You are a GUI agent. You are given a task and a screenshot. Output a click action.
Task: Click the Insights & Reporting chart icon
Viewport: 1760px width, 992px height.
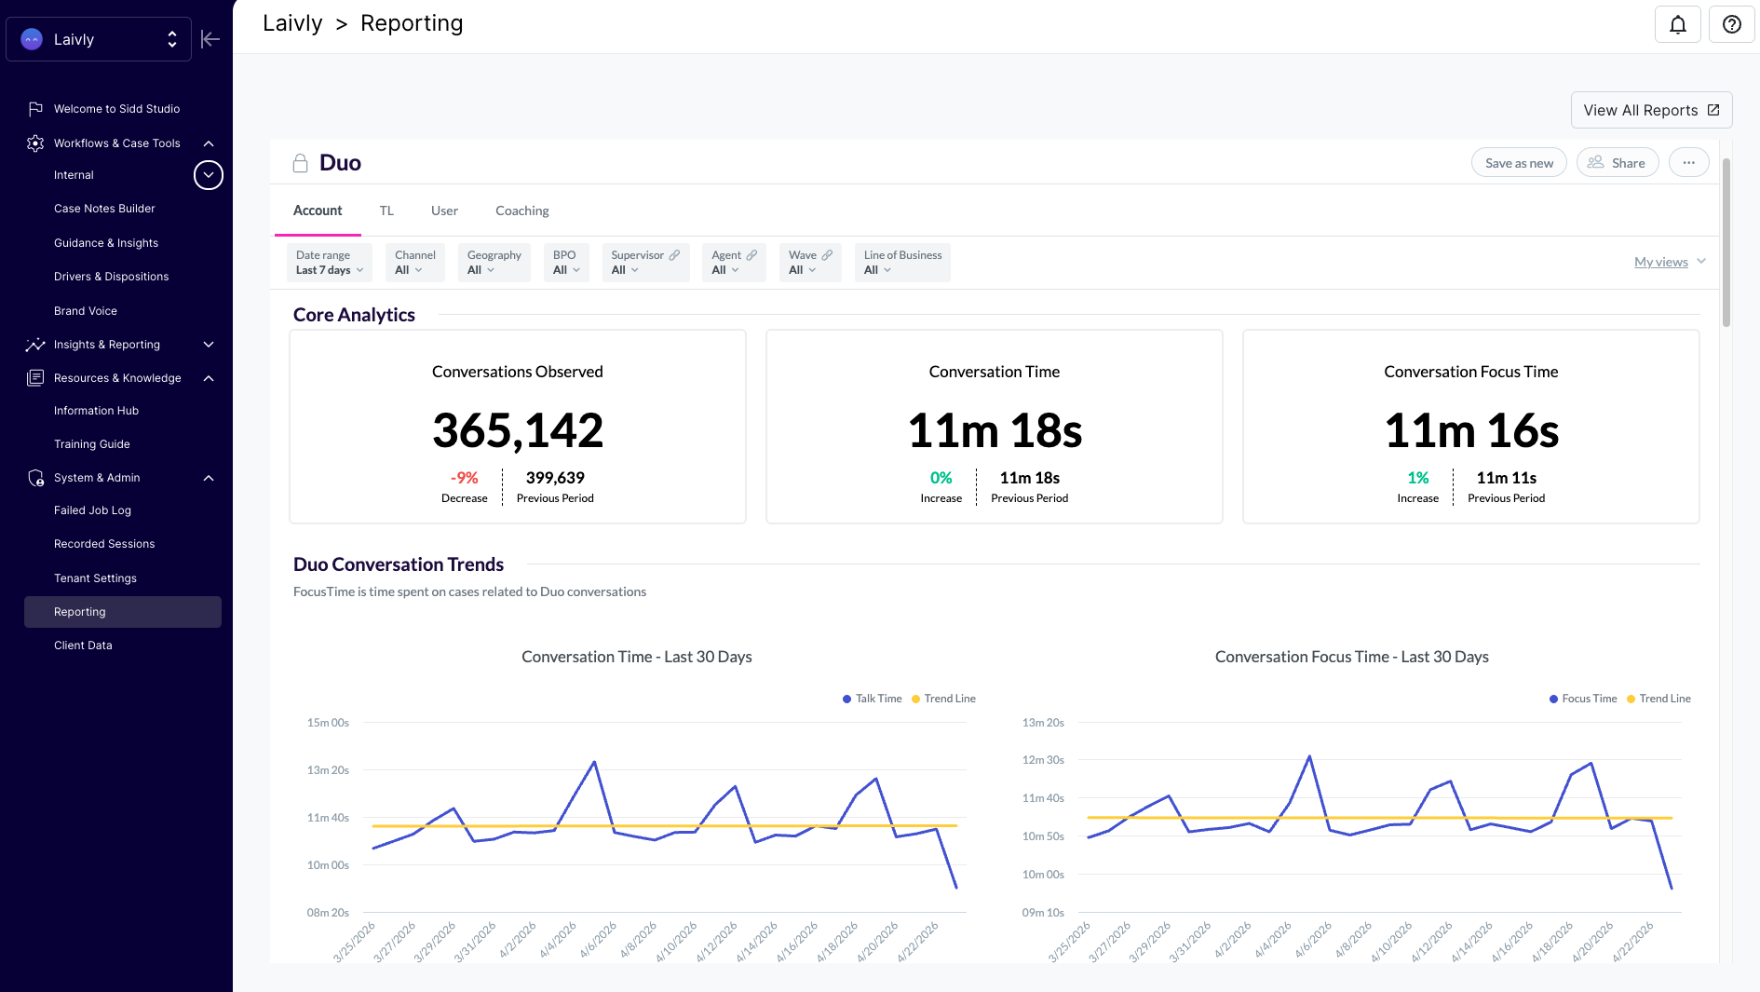pos(35,345)
